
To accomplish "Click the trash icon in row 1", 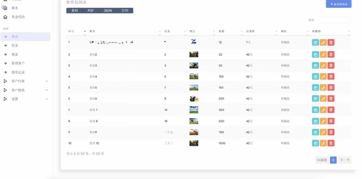I will coord(331,42).
